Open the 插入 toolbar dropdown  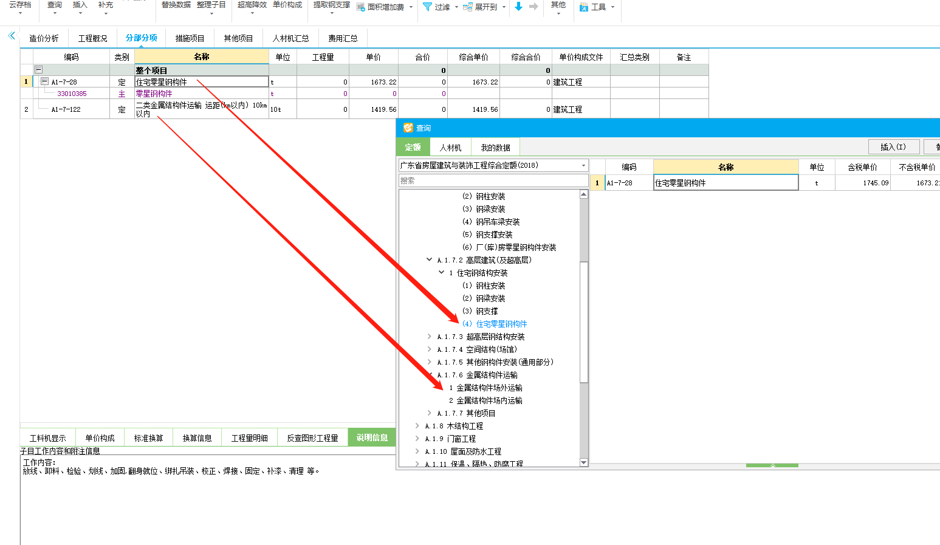pyautogui.click(x=80, y=13)
